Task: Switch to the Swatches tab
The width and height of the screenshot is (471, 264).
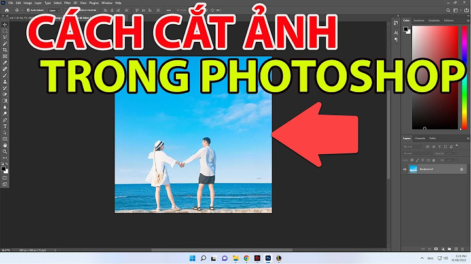Action: (419, 20)
